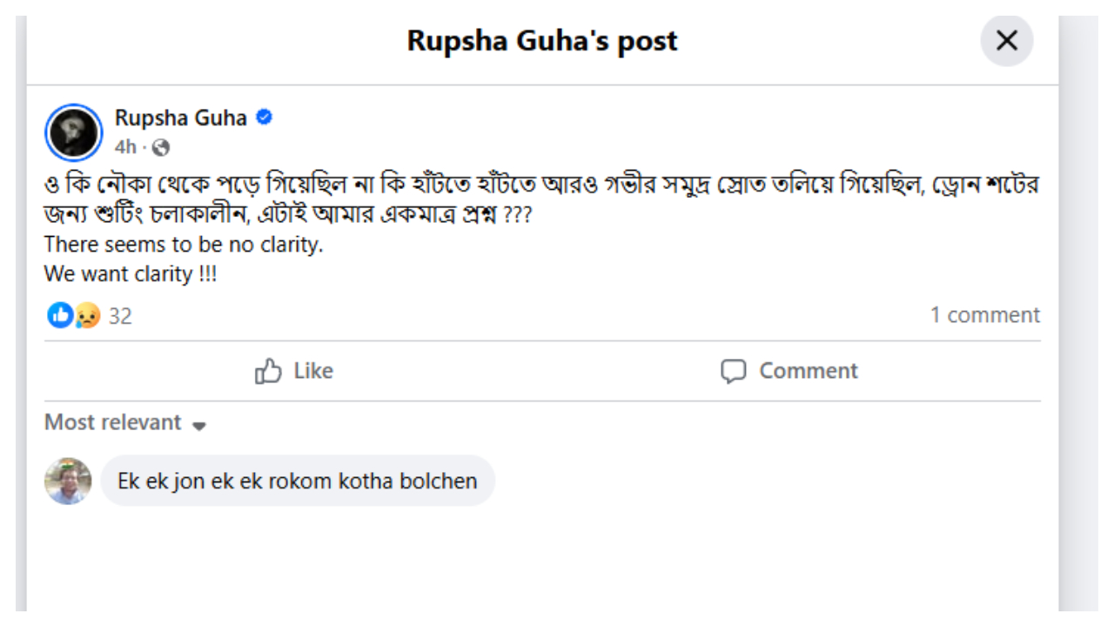This screenshot has height=627, width=1114.
Task: Open the 1 comment link
Action: [x=984, y=315]
